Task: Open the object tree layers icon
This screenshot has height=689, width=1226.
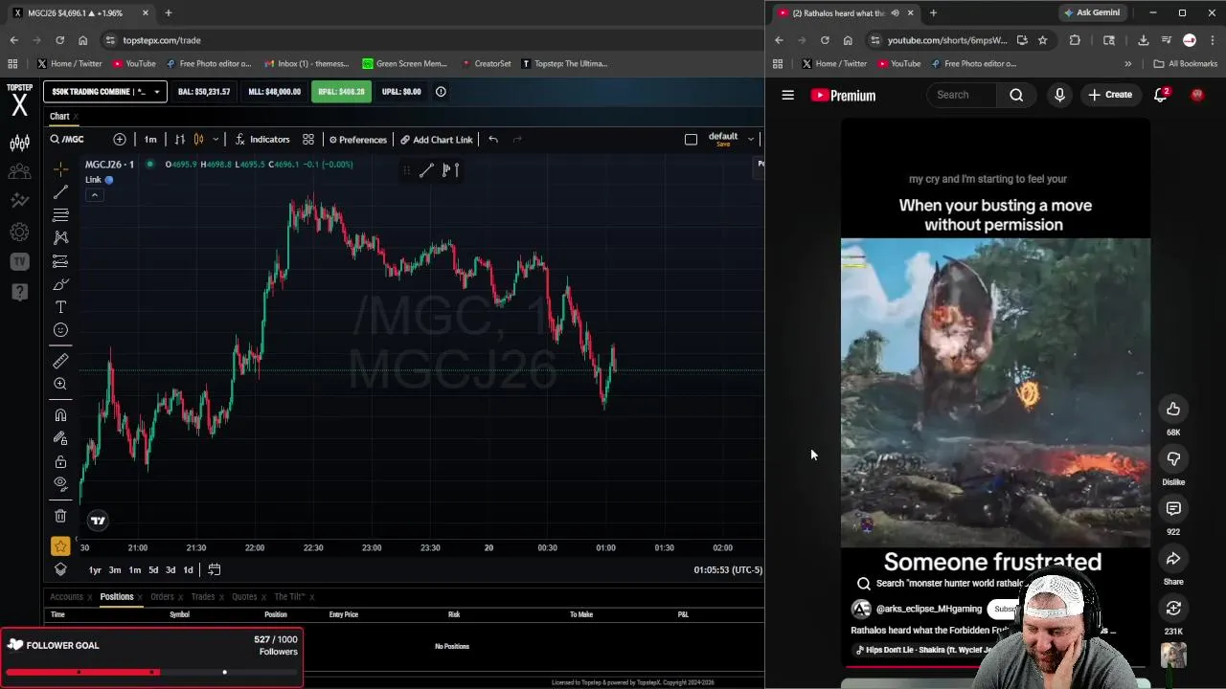Action: [x=60, y=569]
